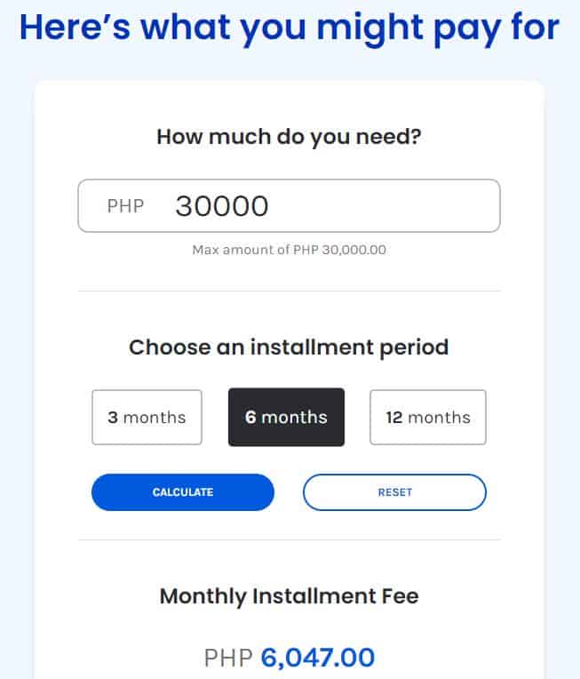Viewport: 580px width, 679px height.
Task: Click the bold "12" in the 12 months option
Action: 394,417
